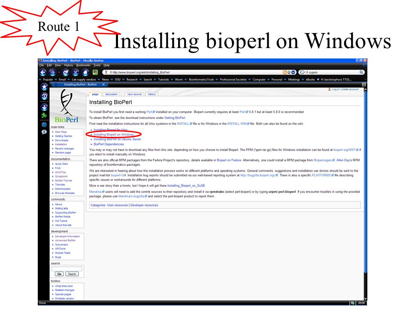Open the Downloads sidebar link

point(61,140)
